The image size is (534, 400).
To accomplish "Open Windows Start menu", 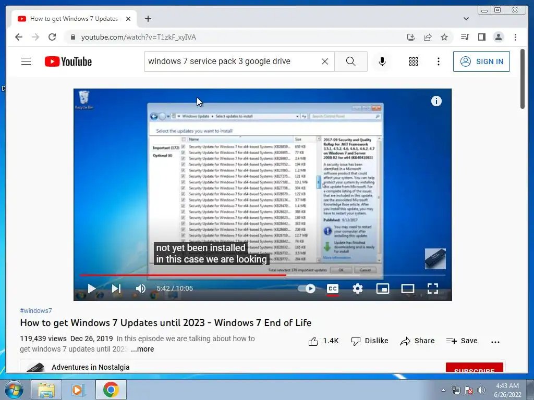I will pos(13,390).
